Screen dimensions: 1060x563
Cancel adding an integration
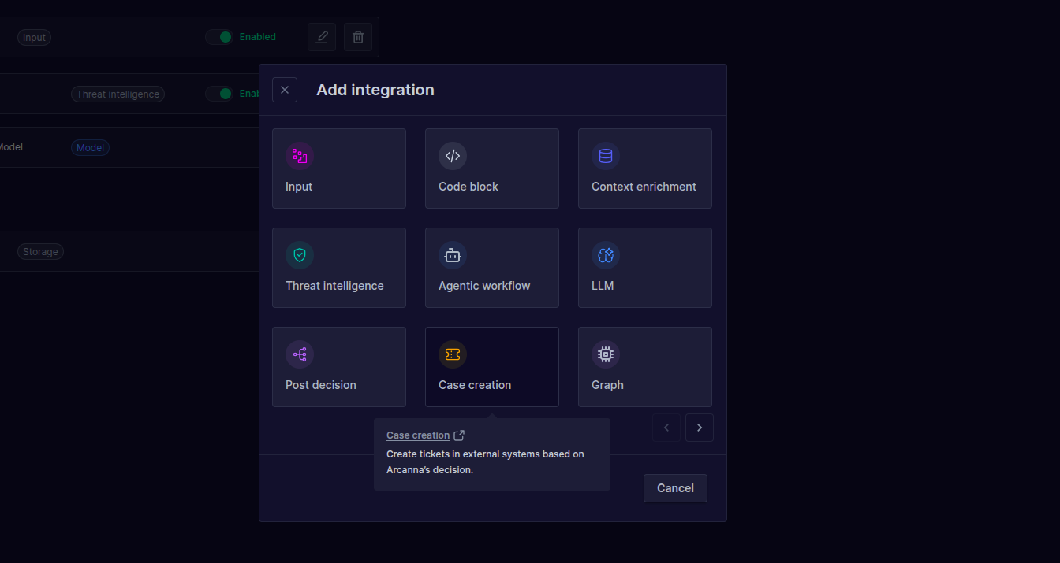(675, 488)
